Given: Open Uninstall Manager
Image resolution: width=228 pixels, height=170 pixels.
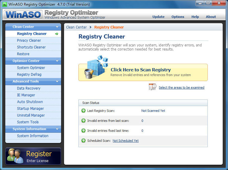Looking at the screenshot, I should click(33, 115).
